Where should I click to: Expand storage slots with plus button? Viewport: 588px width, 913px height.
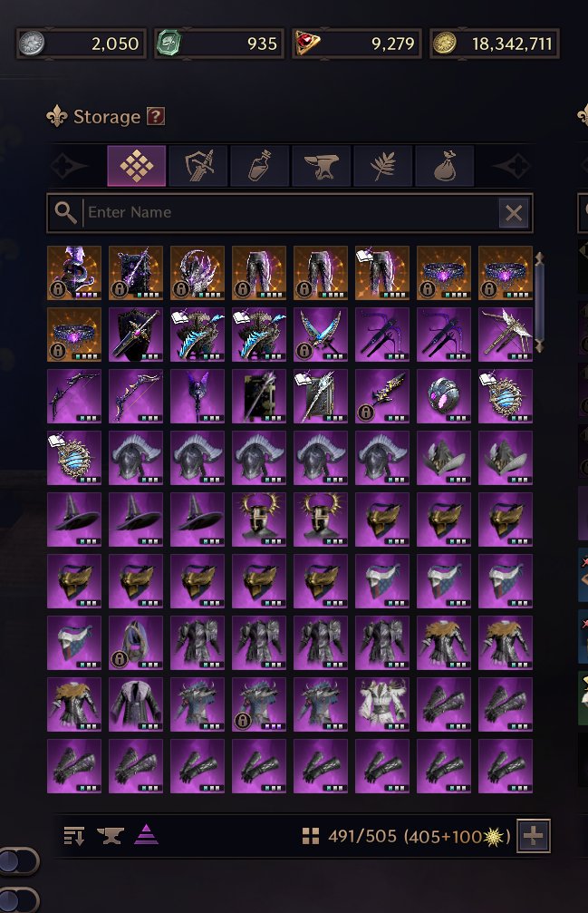(x=534, y=836)
